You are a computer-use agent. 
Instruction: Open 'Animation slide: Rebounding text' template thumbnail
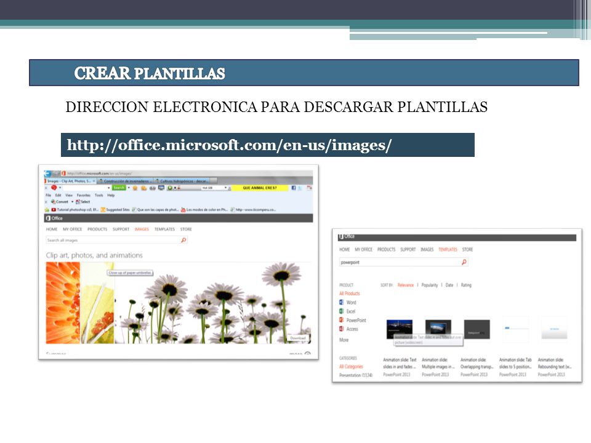click(554, 329)
